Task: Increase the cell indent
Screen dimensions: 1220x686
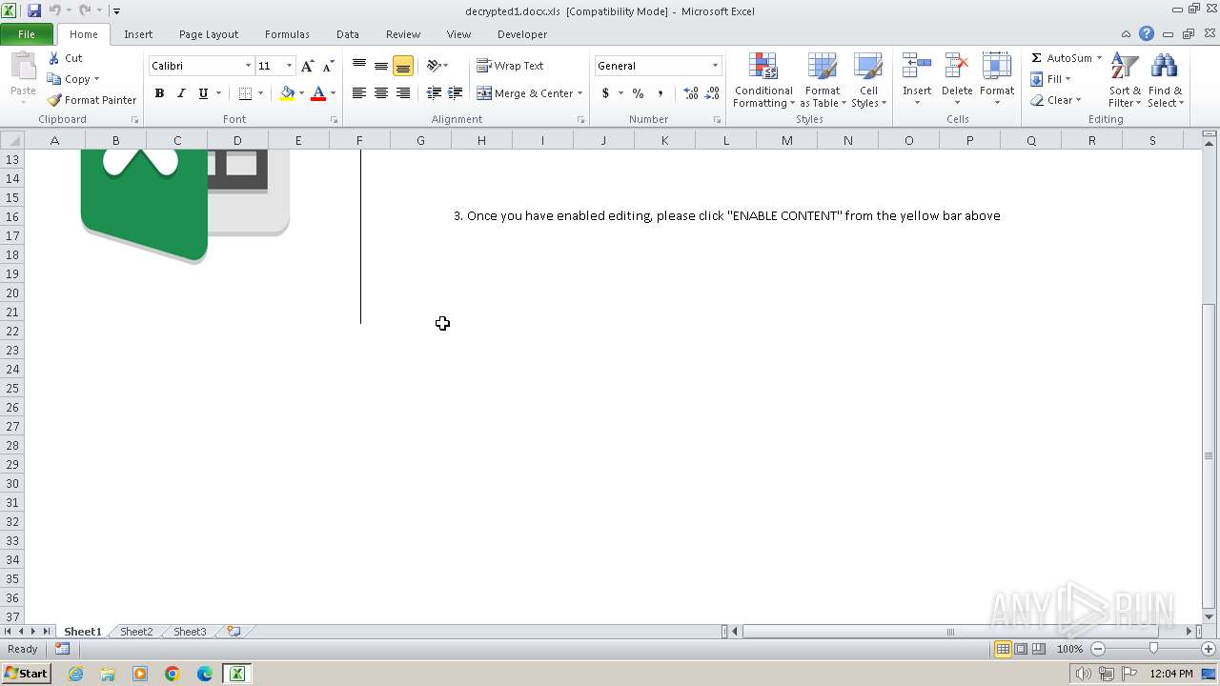Action: pyautogui.click(x=456, y=93)
